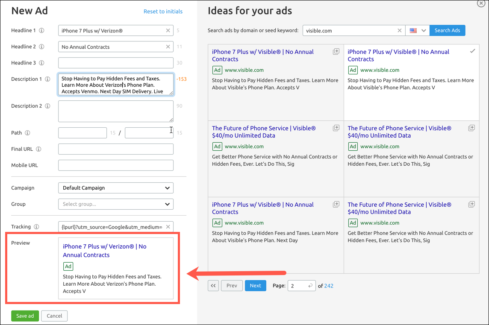Open the Campaign dropdown
Screen dimensions: 489x325
point(116,188)
